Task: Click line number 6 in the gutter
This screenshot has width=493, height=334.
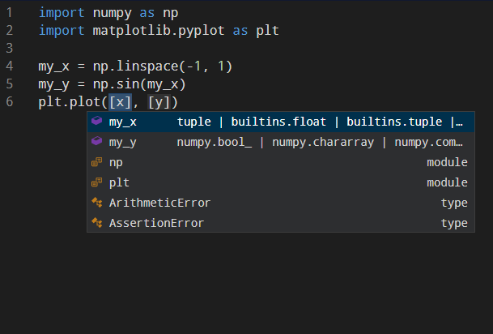Action: coord(10,101)
